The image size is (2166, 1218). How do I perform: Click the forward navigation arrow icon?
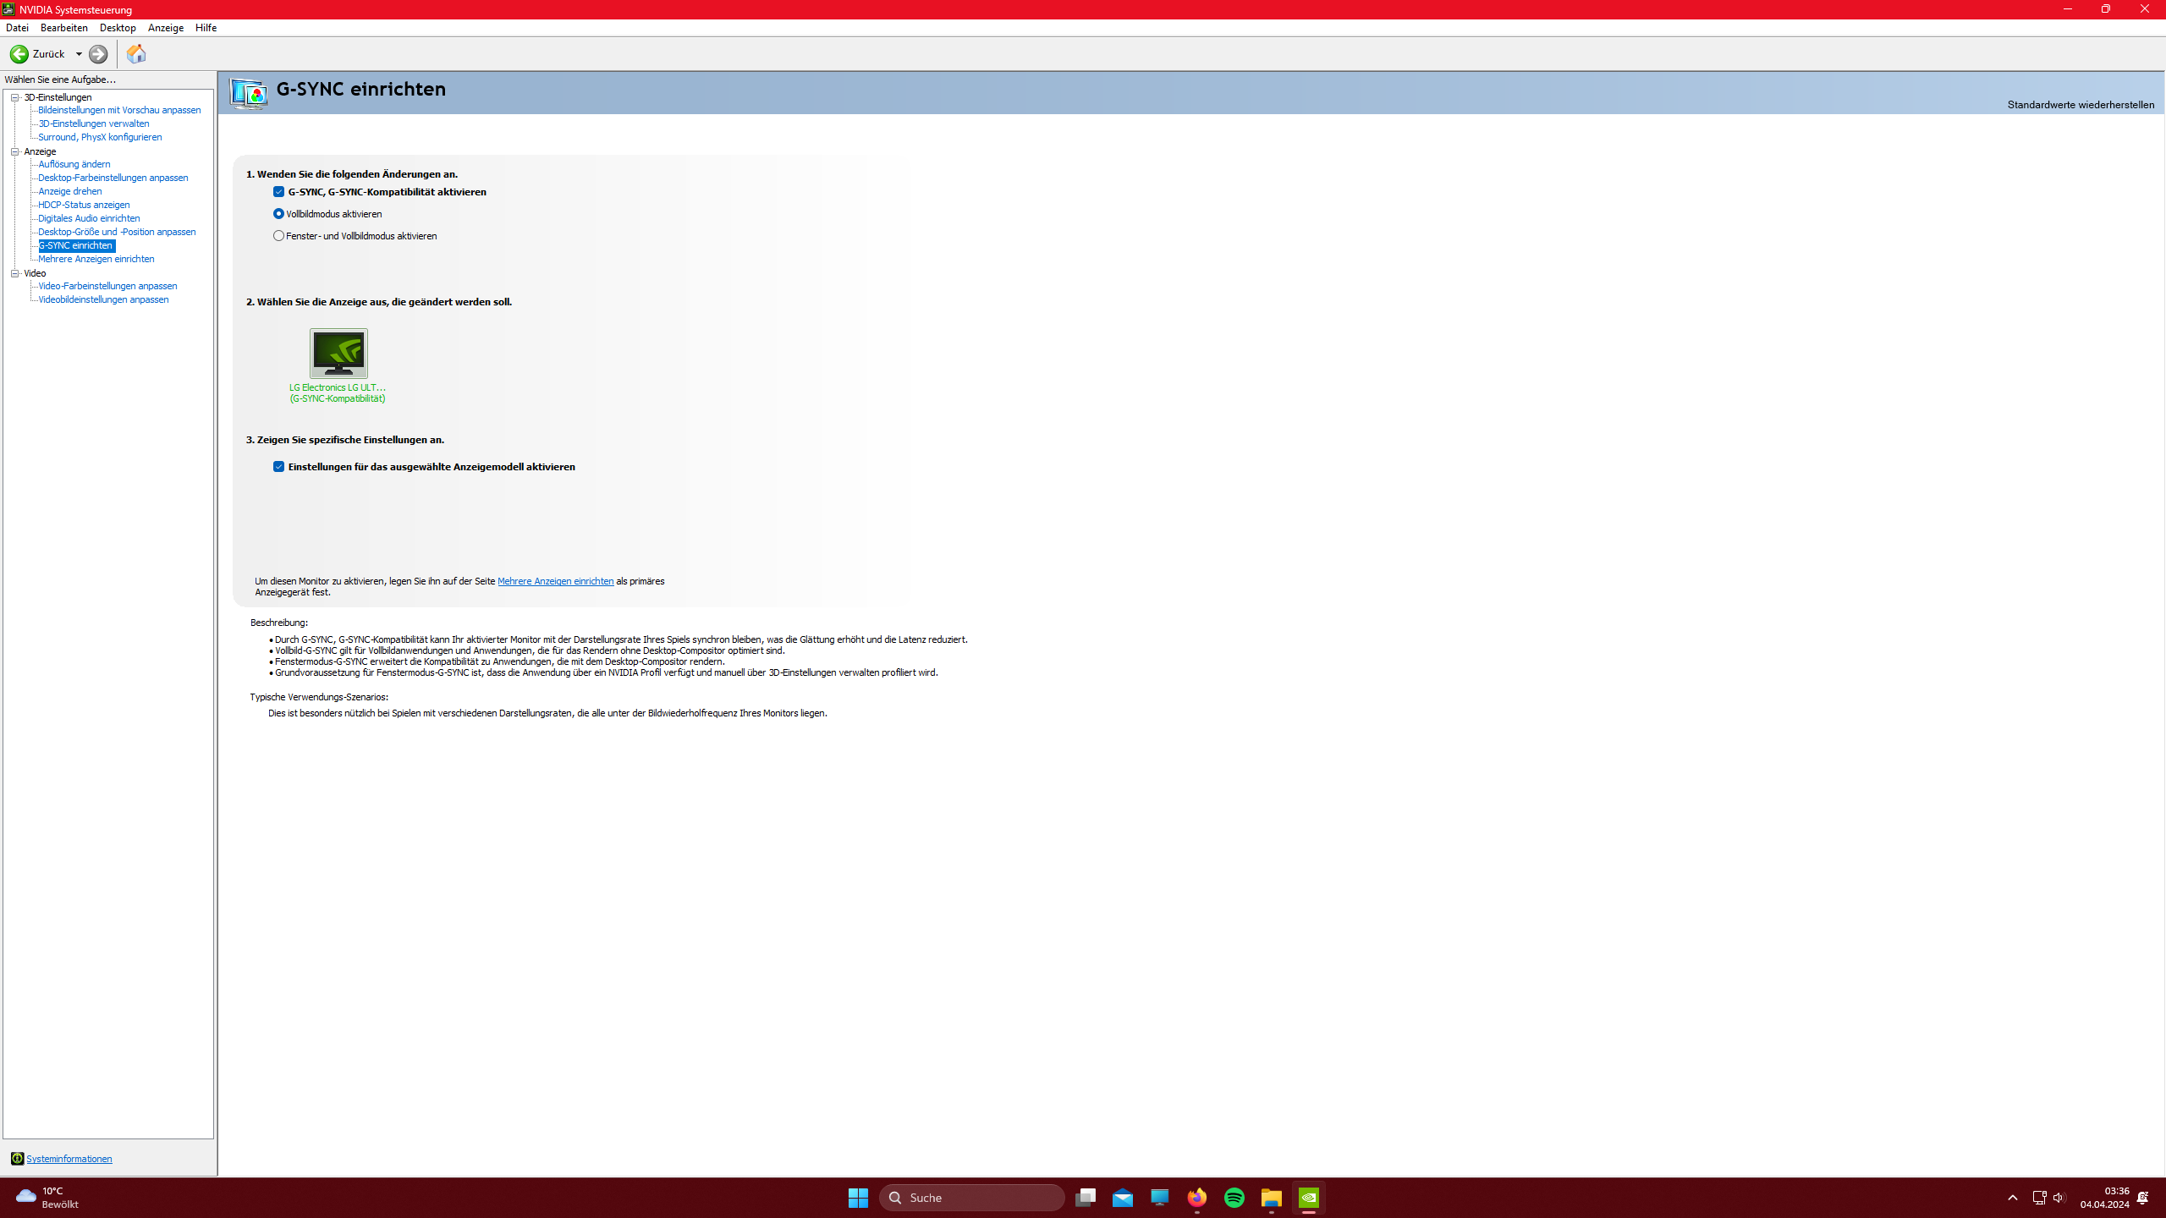click(98, 54)
